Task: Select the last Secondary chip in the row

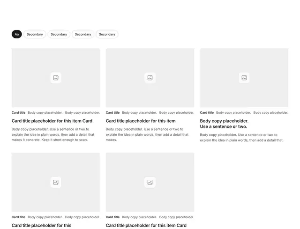Action: (107, 34)
